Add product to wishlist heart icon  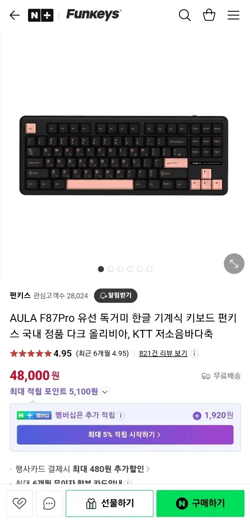click(x=19, y=504)
